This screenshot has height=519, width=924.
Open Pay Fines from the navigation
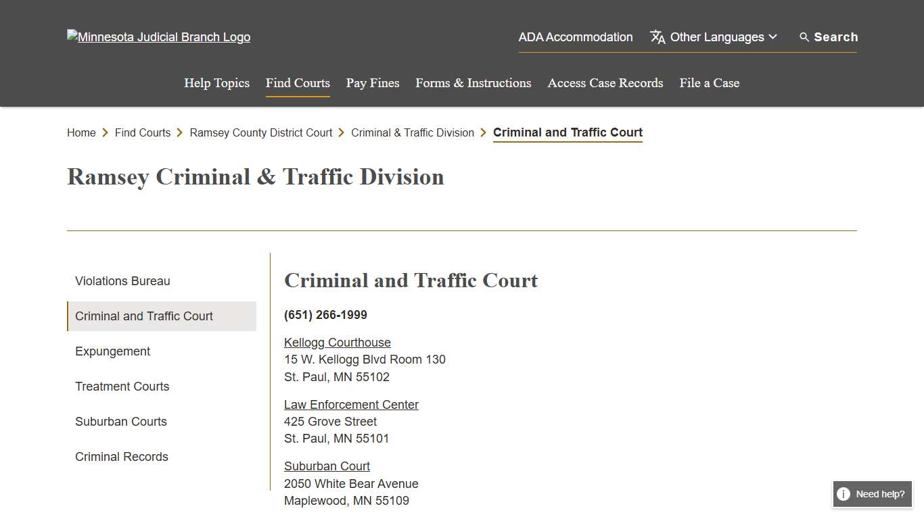pos(372,82)
